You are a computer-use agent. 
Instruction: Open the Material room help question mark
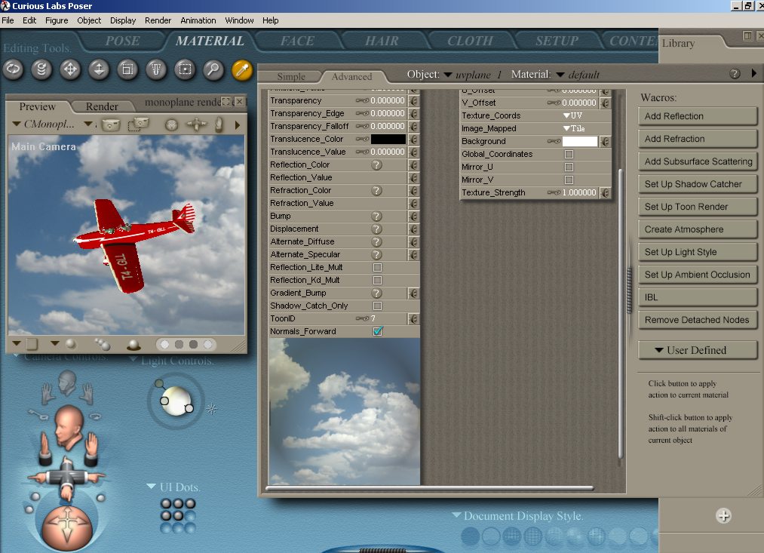[x=735, y=74]
